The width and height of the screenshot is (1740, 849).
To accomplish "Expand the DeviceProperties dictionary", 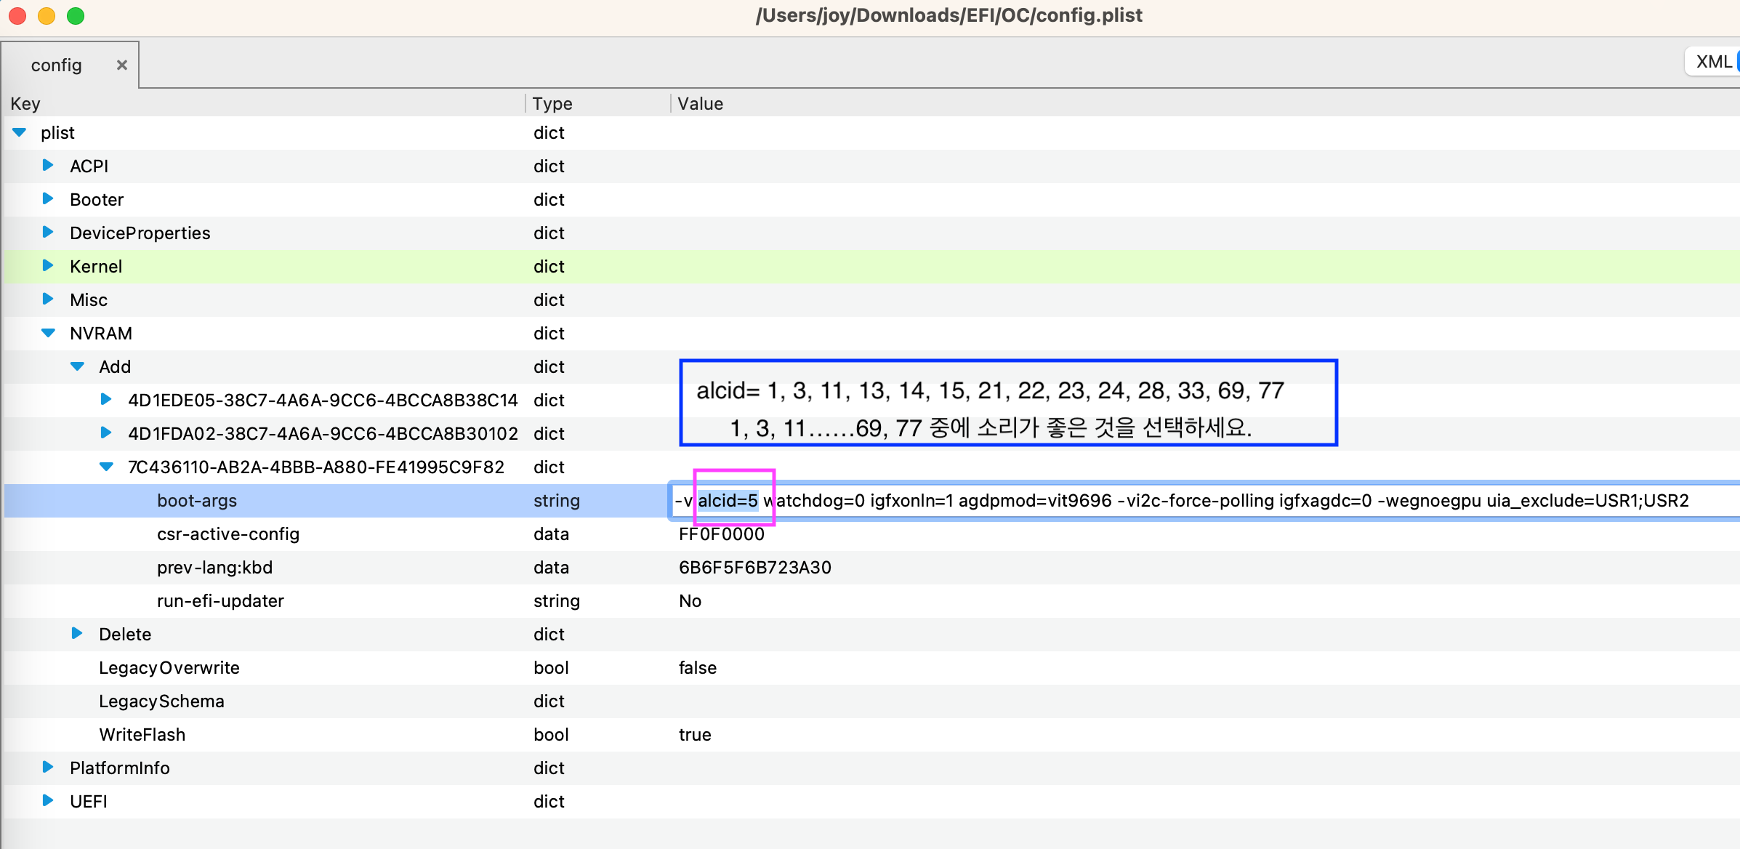I will click(x=48, y=233).
